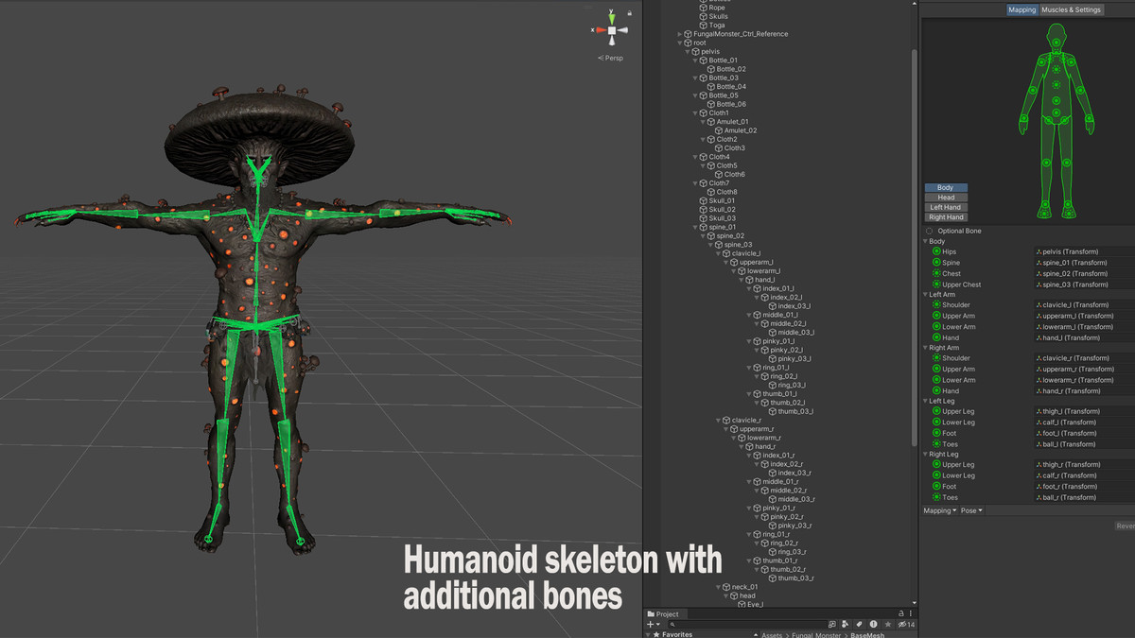Click the cube icon beside FungalMonster_Ctrl_Reference
This screenshot has width=1135, height=638.
pos(688,34)
